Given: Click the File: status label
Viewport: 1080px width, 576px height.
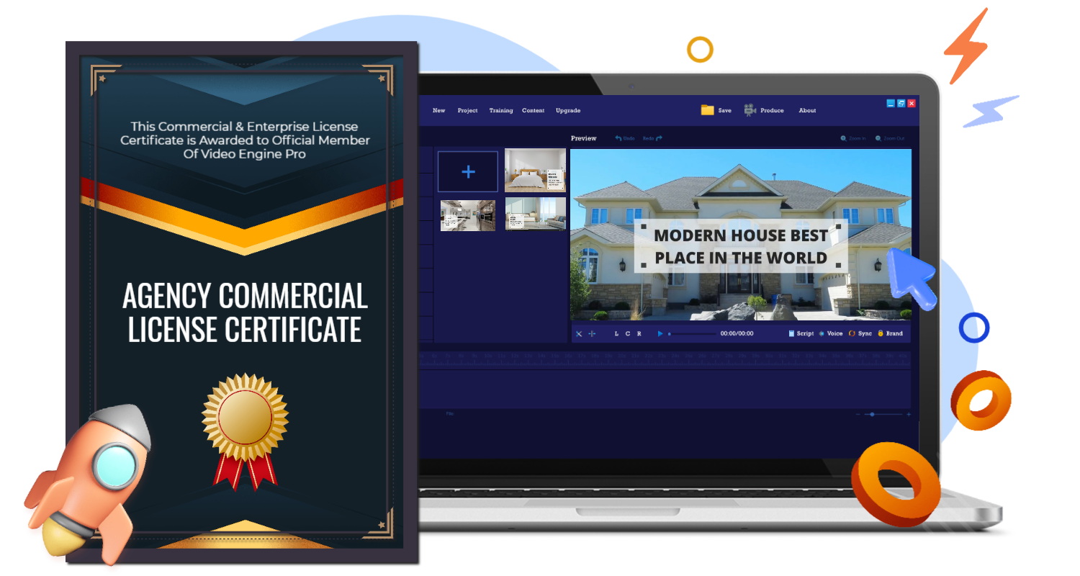Looking at the screenshot, I should pyautogui.click(x=450, y=414).
